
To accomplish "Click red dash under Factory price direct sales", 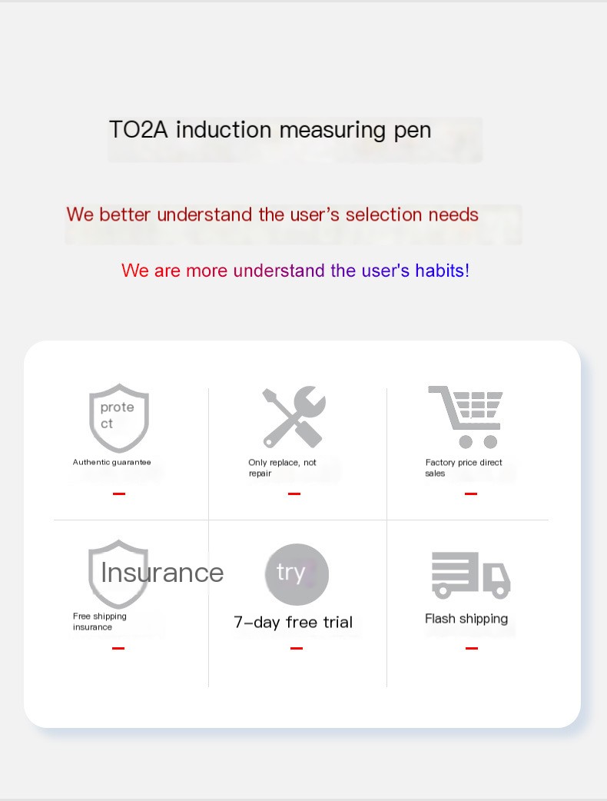I will (x=471, y=494).
